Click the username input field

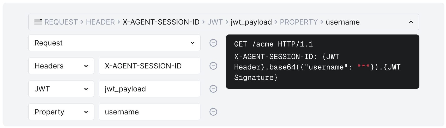click(x=149, y=112)
